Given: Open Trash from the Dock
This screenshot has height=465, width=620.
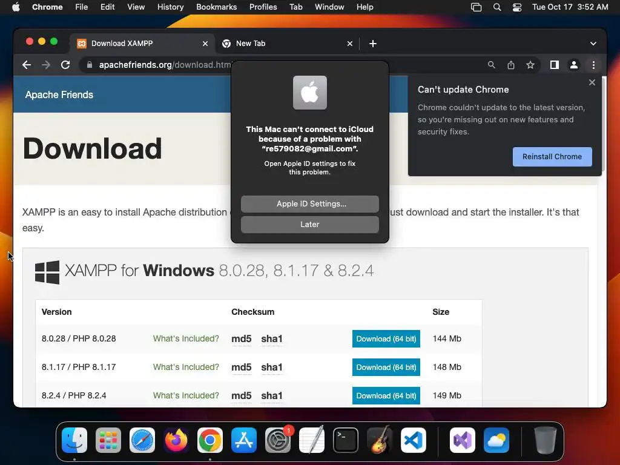Looking at the screenshot, I should point(546,440).
